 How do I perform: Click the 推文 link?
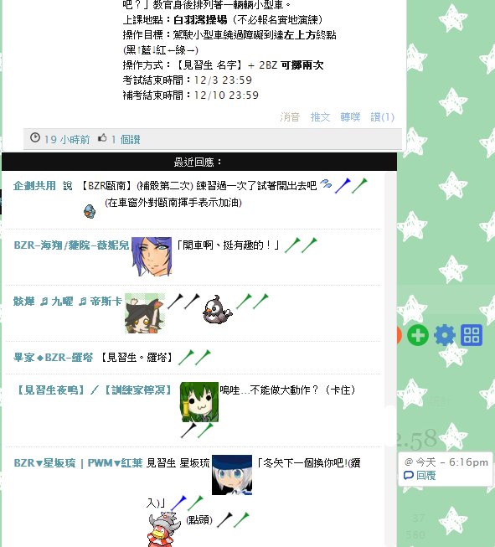pos(320,117)
